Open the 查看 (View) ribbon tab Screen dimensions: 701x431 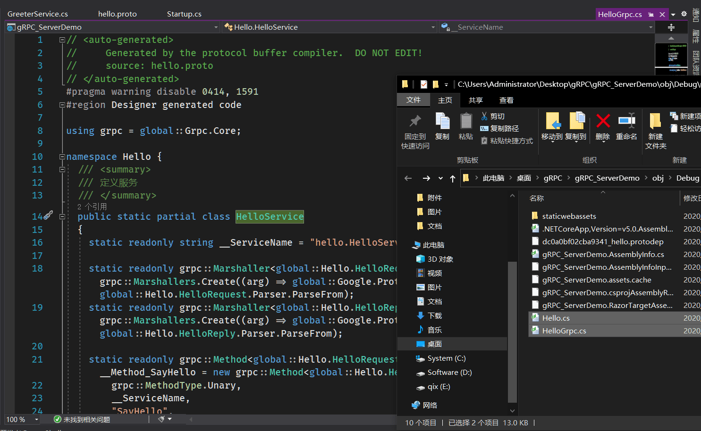[506, 100]
